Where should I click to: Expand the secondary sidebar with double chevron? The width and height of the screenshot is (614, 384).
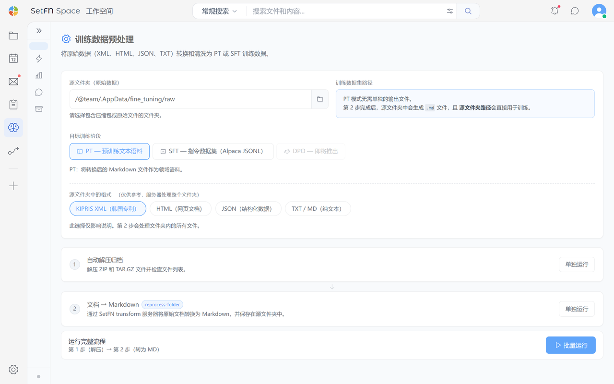[39, 31]
